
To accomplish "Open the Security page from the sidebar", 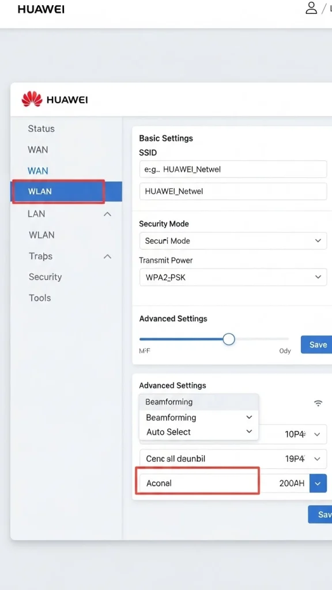I will click(x=45, y=277).
